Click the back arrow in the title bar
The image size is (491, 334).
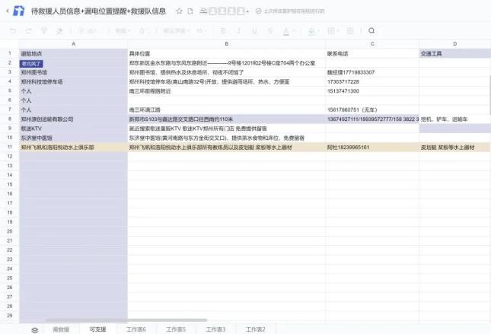point(8,11)
